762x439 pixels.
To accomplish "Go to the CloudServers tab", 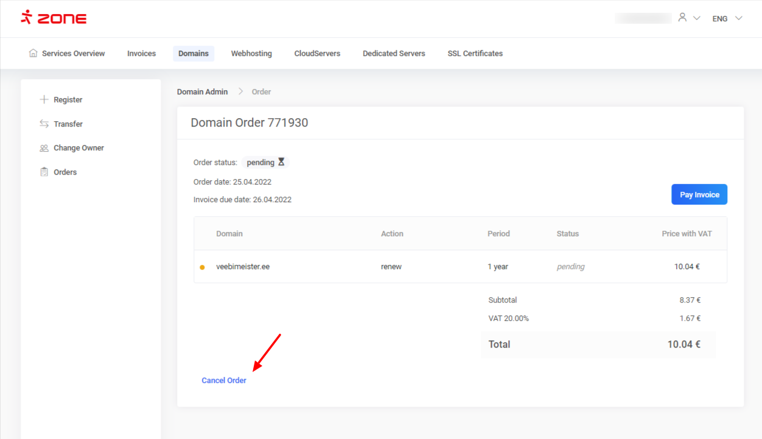I will [x=317, y=54].
